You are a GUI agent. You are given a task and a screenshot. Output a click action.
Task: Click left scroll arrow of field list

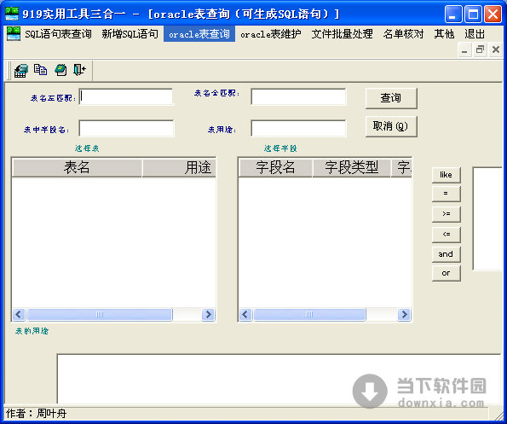pos(245,314)
